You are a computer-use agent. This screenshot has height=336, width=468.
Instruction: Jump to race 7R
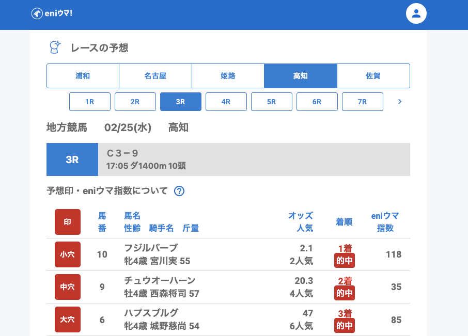(363, 102)
